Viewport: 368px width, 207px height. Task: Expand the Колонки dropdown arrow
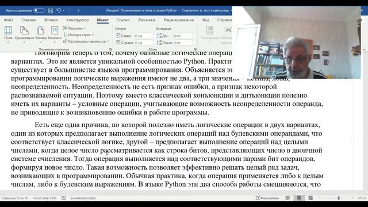click(55, 43)
